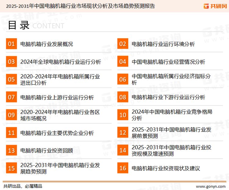This screenshot has height=190, width=229.
Task: Click the orange 10 number box
Action: click(123, 115)
